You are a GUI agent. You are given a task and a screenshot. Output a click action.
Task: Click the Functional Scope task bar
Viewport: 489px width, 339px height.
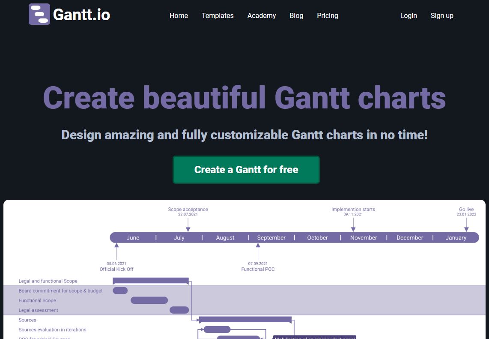point(149,300)
